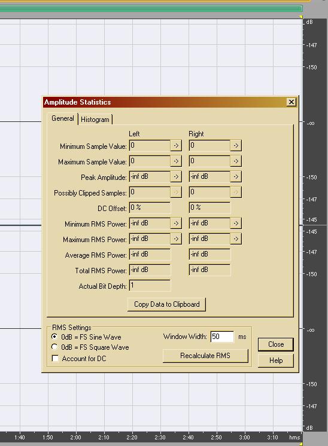
Task: Locate right Minimum RMS Power position
Action: [236, 223]
